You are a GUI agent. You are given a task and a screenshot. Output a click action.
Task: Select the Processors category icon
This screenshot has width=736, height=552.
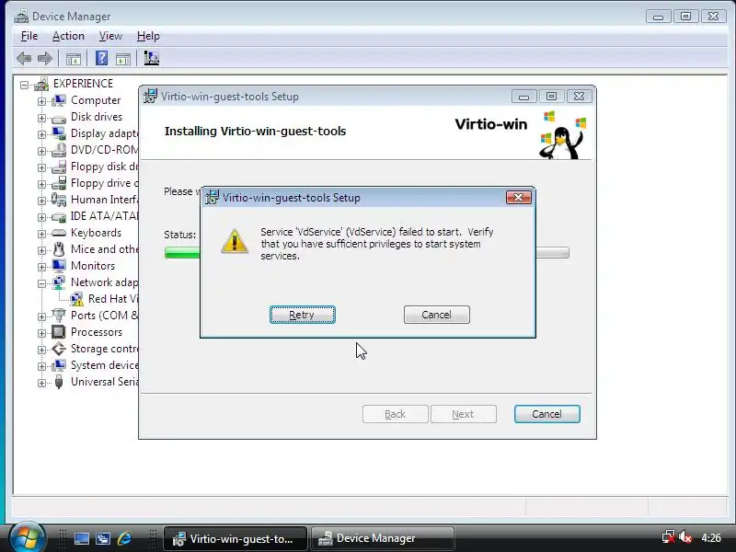pyautogui.click(x=59, y=332)
